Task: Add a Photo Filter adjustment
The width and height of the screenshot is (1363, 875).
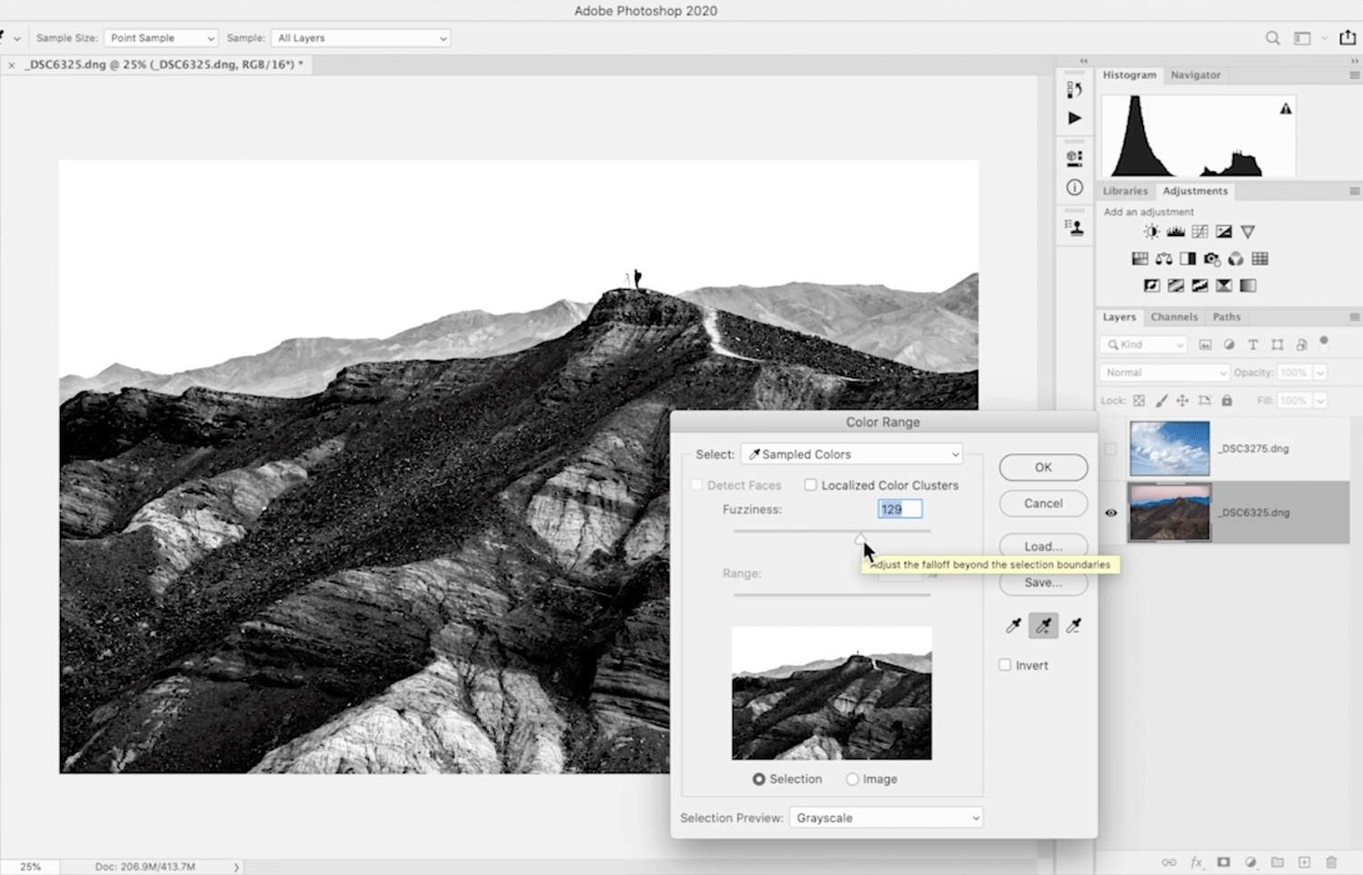Action: click(x=1211, y=259)
